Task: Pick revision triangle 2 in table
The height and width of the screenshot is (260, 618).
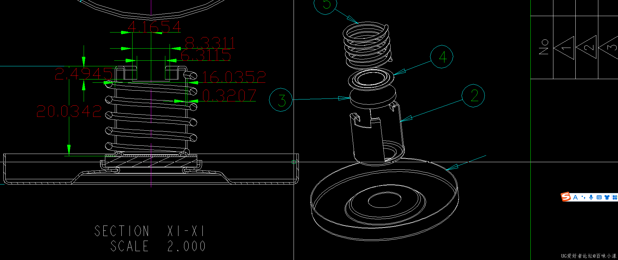Action: coord(587,48)
